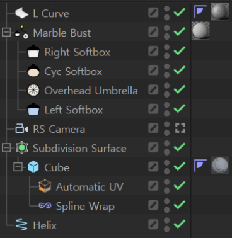This screenshot has width=232, height=238.
Task: Click the layer box for Spline Wrap
Action: [153, 205]
